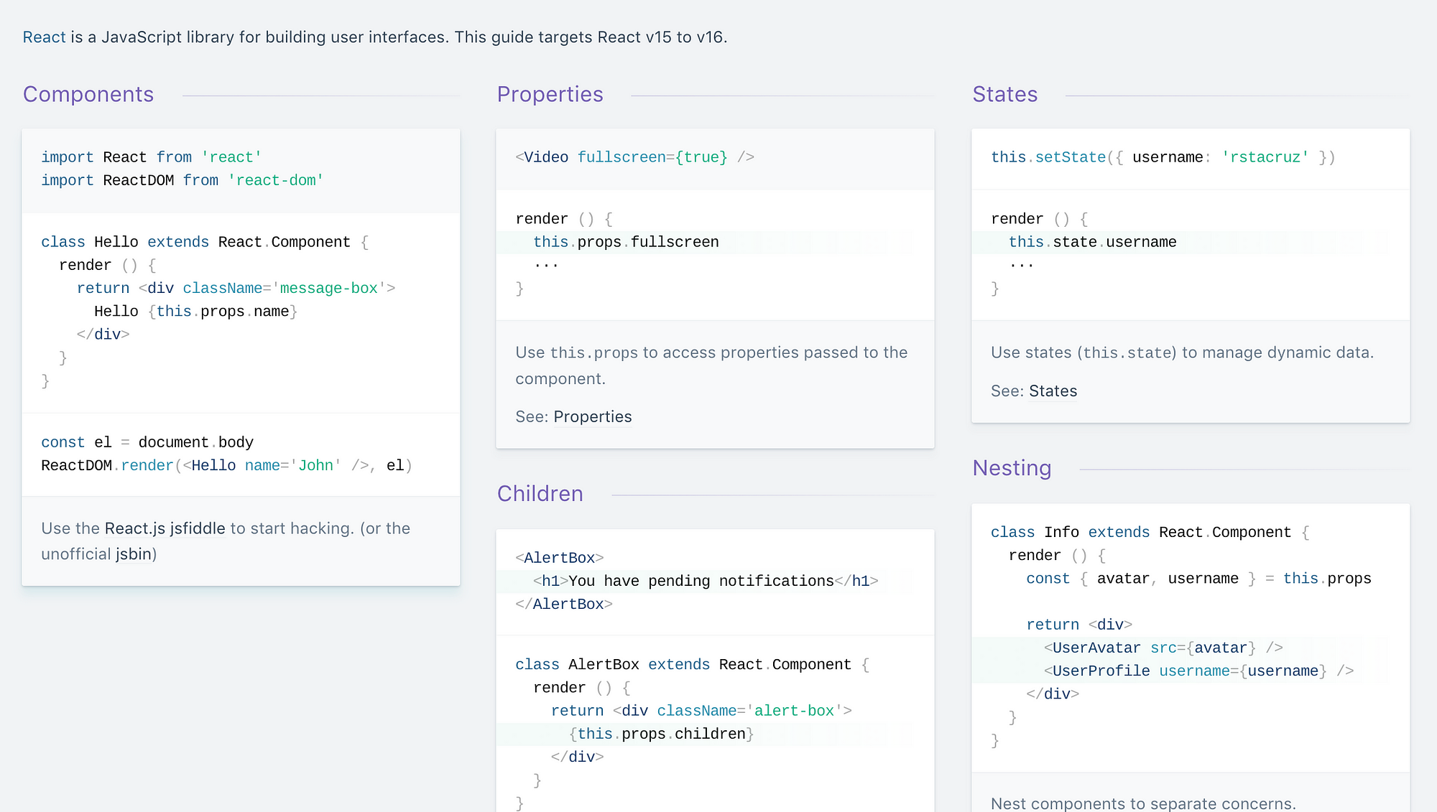Click the 'Hello {this.props.name}' code line
The width and height of the screenshot is (1437, 812).
pos(195,312)
